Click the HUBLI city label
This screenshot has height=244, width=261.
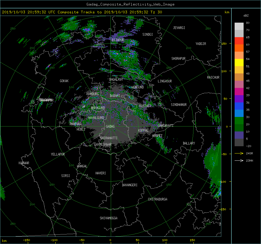[81, 129]
